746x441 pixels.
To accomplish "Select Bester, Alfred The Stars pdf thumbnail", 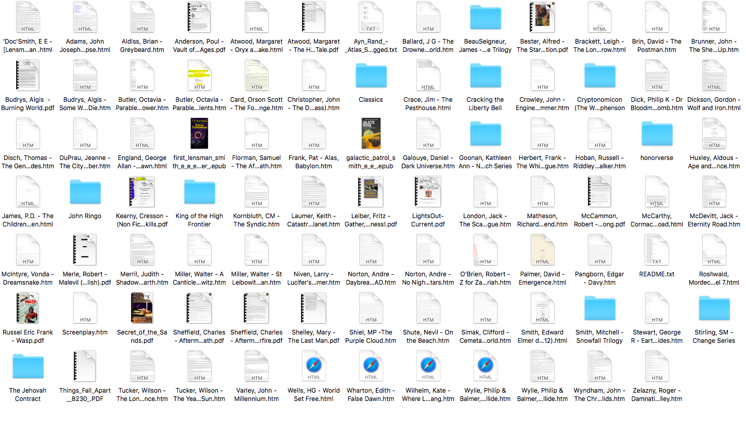I will 542,17.
